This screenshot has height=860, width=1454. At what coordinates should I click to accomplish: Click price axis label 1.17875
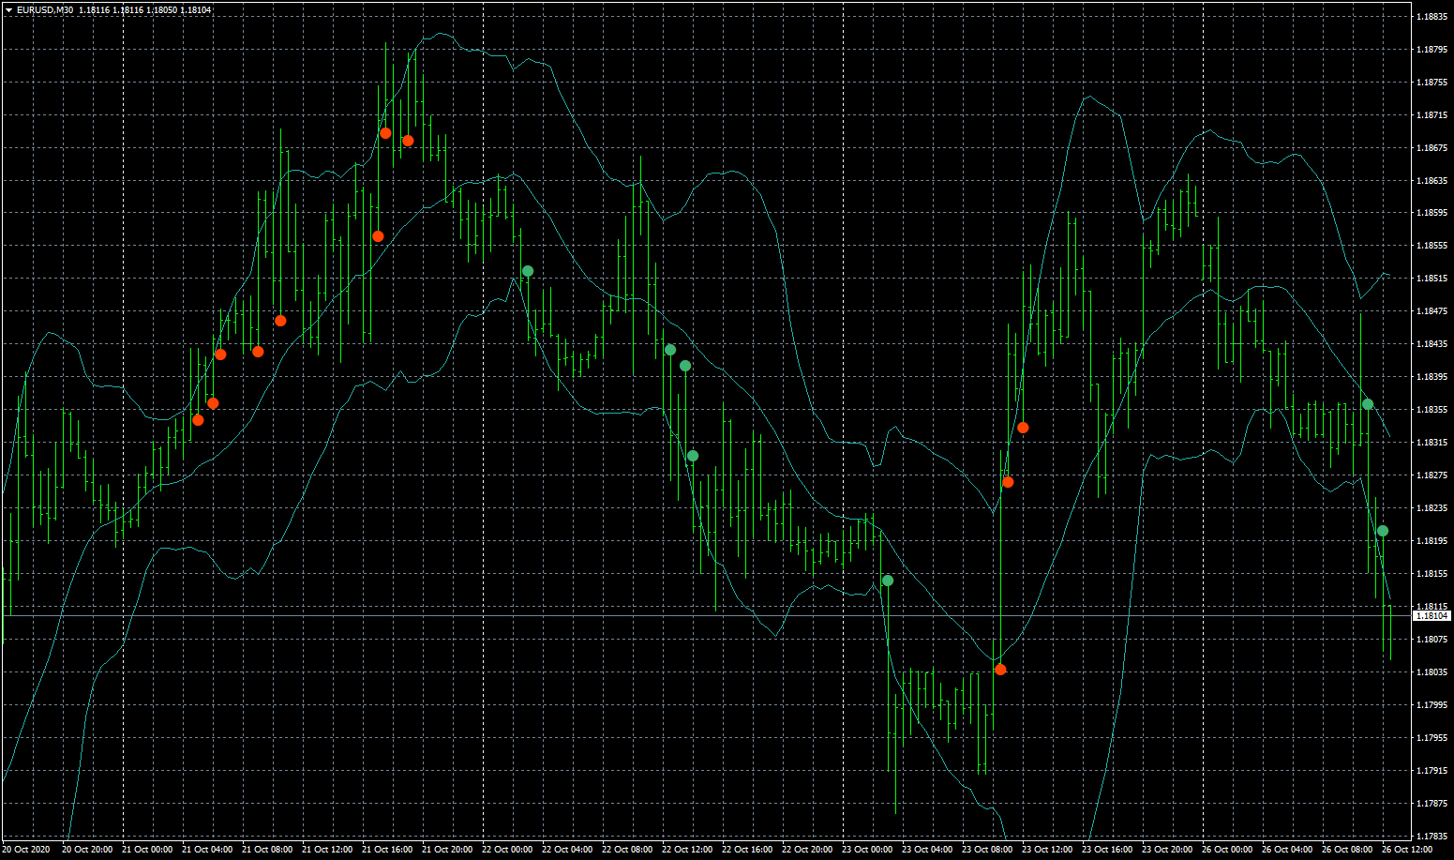click(1431, 804)
